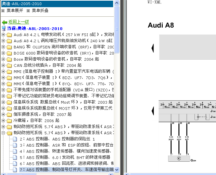216x175 pixels.
Task: Open the 倒车摄像系统,自年款 2007 起 folder
Action: tap(43, 114)
